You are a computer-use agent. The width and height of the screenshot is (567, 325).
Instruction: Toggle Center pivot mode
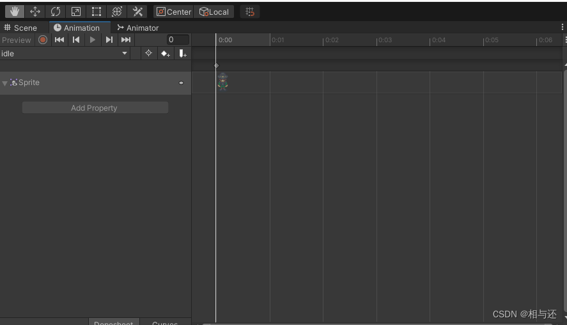[x=174, y=12]
